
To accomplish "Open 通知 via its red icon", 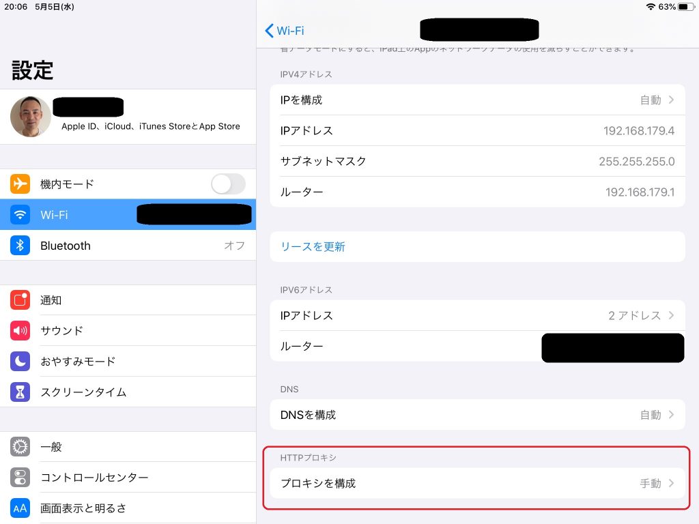I will coord(20,300).
